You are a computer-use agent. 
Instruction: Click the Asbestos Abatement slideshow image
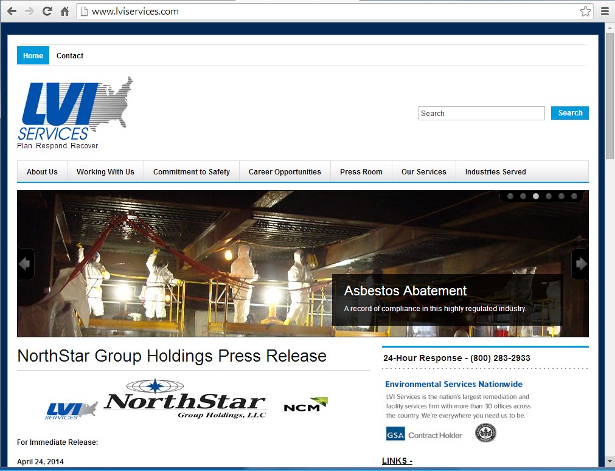click(x=303, y=264)
